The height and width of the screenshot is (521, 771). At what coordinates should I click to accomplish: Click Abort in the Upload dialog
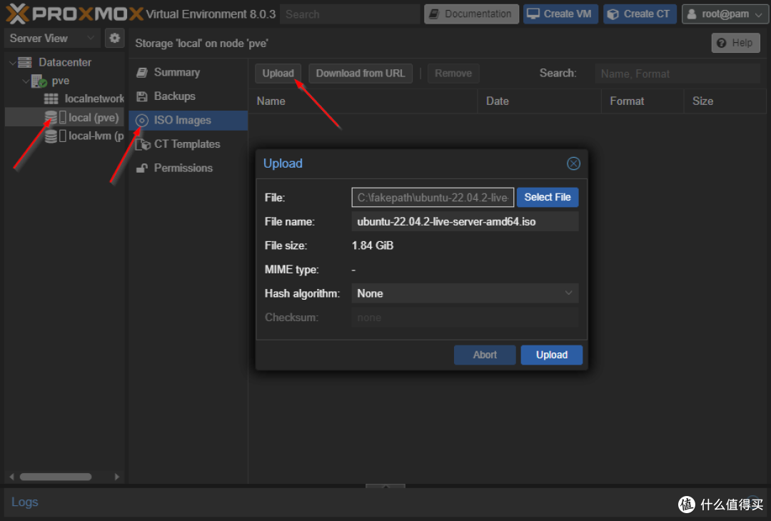tap(485, 355)
